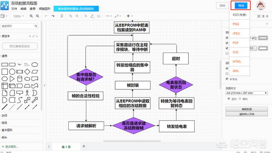The image size is (272, 153).
Task: Open the 文件 menu
Action: pos(14,8)
